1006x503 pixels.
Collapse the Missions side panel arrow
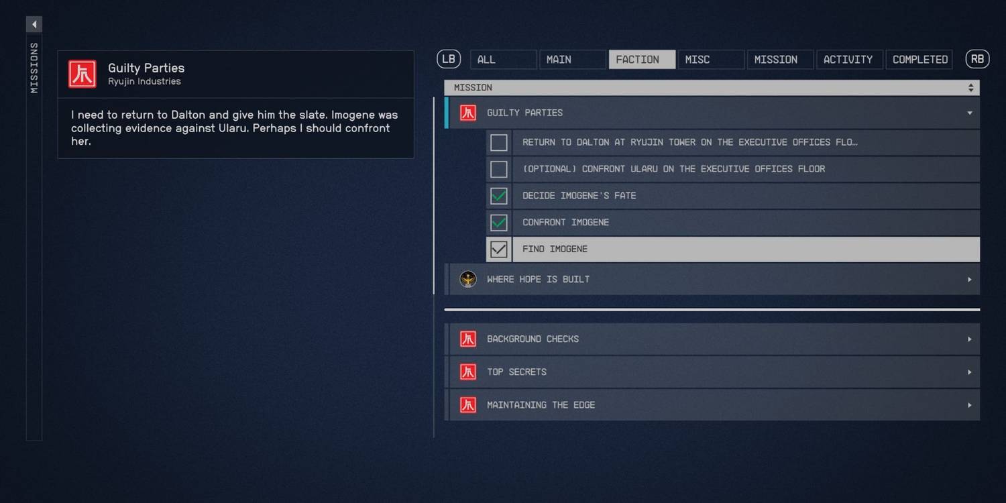point(34,25)
